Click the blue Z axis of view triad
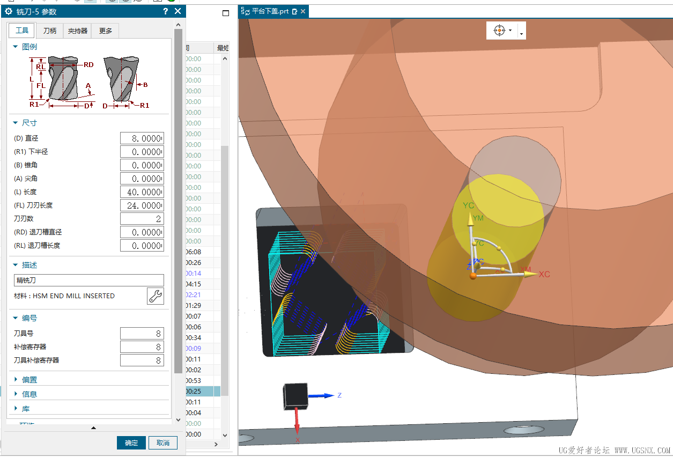Image resolution: width=673 pixels, height=457 pixels. coord(322,396)
